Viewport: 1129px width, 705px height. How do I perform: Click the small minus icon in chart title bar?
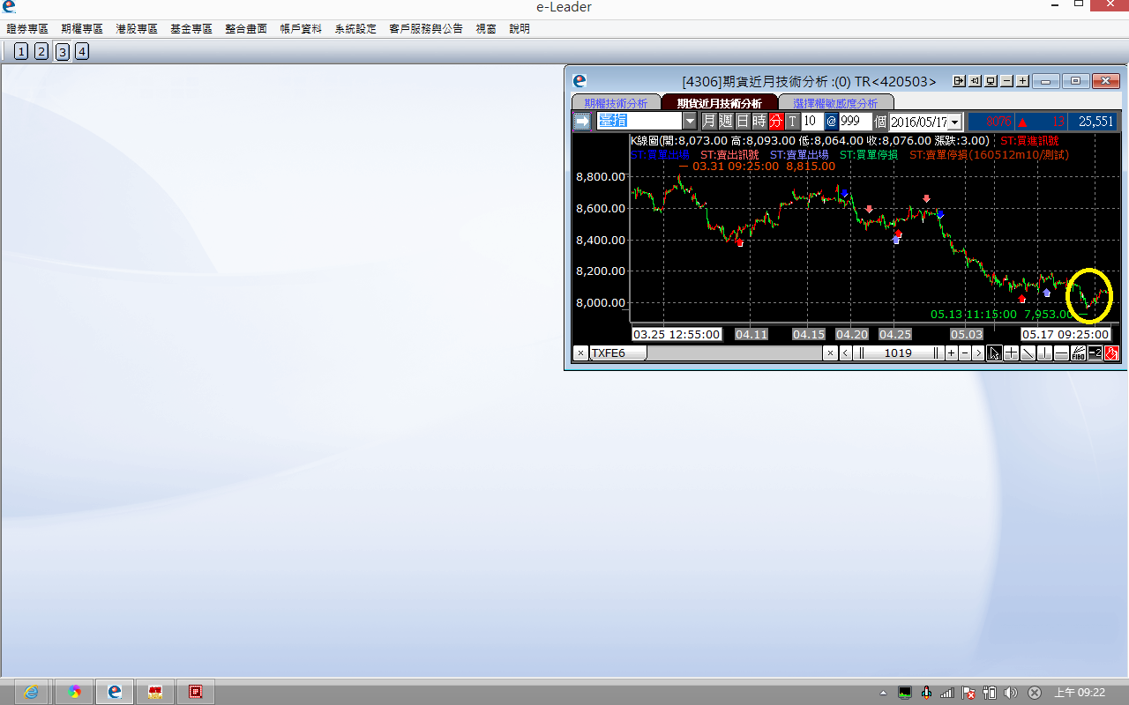[x=1008, y=81]
